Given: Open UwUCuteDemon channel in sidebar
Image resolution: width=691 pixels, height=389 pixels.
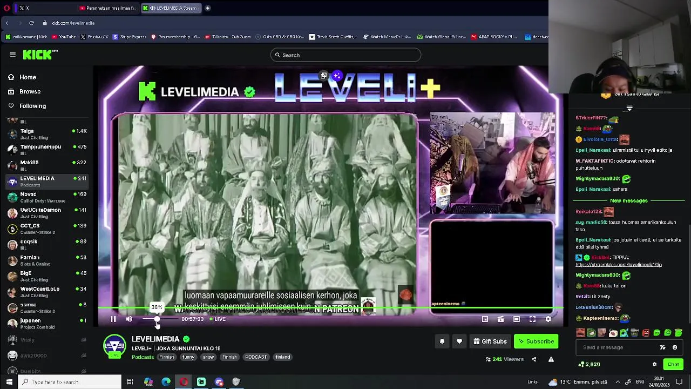Looking at the screenshot, I should [x=47, y=213].
